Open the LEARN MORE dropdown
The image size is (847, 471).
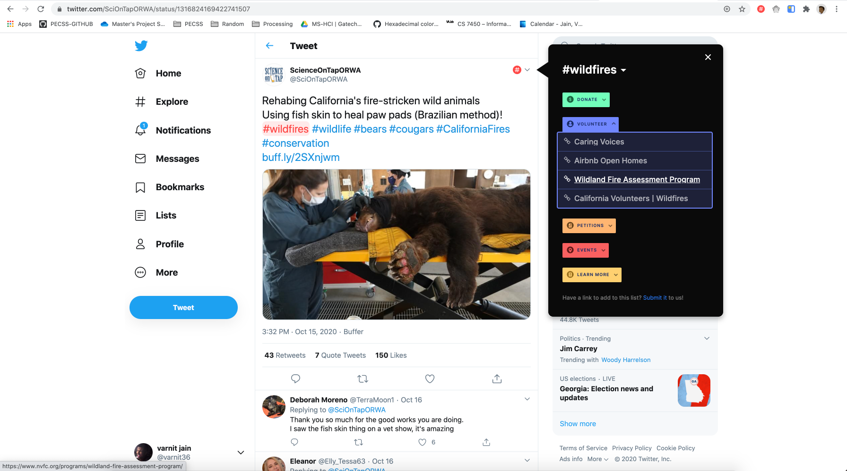pos(592,275)
